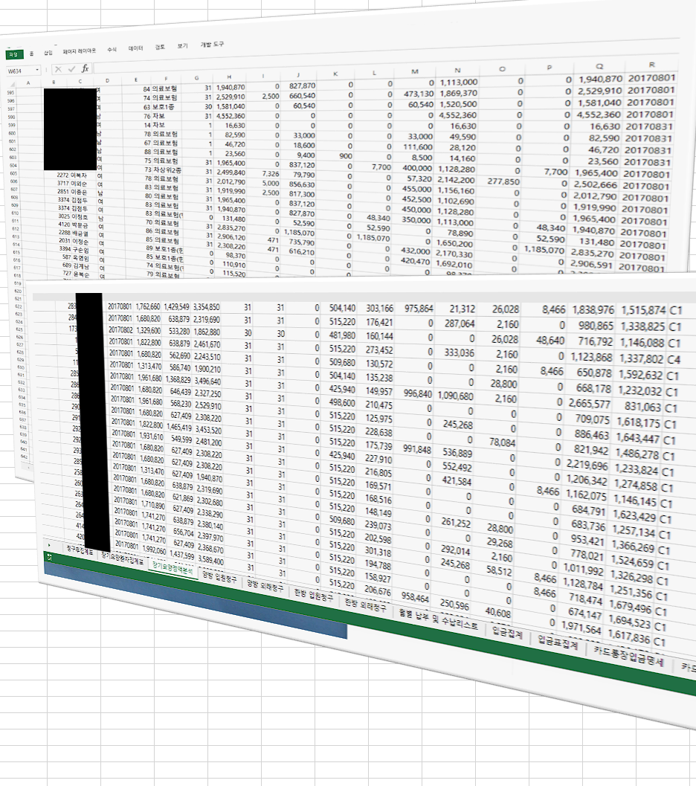The height and width of the screenshot is (786, 696).
Task: Expand the Name Box dropdown arrow
Action: click(37, 69)
